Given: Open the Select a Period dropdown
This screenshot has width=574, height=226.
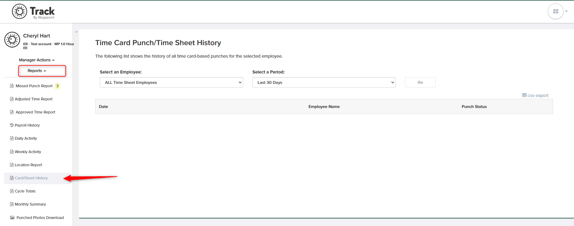Looking at the screenshot, I should tap(324, 82).
